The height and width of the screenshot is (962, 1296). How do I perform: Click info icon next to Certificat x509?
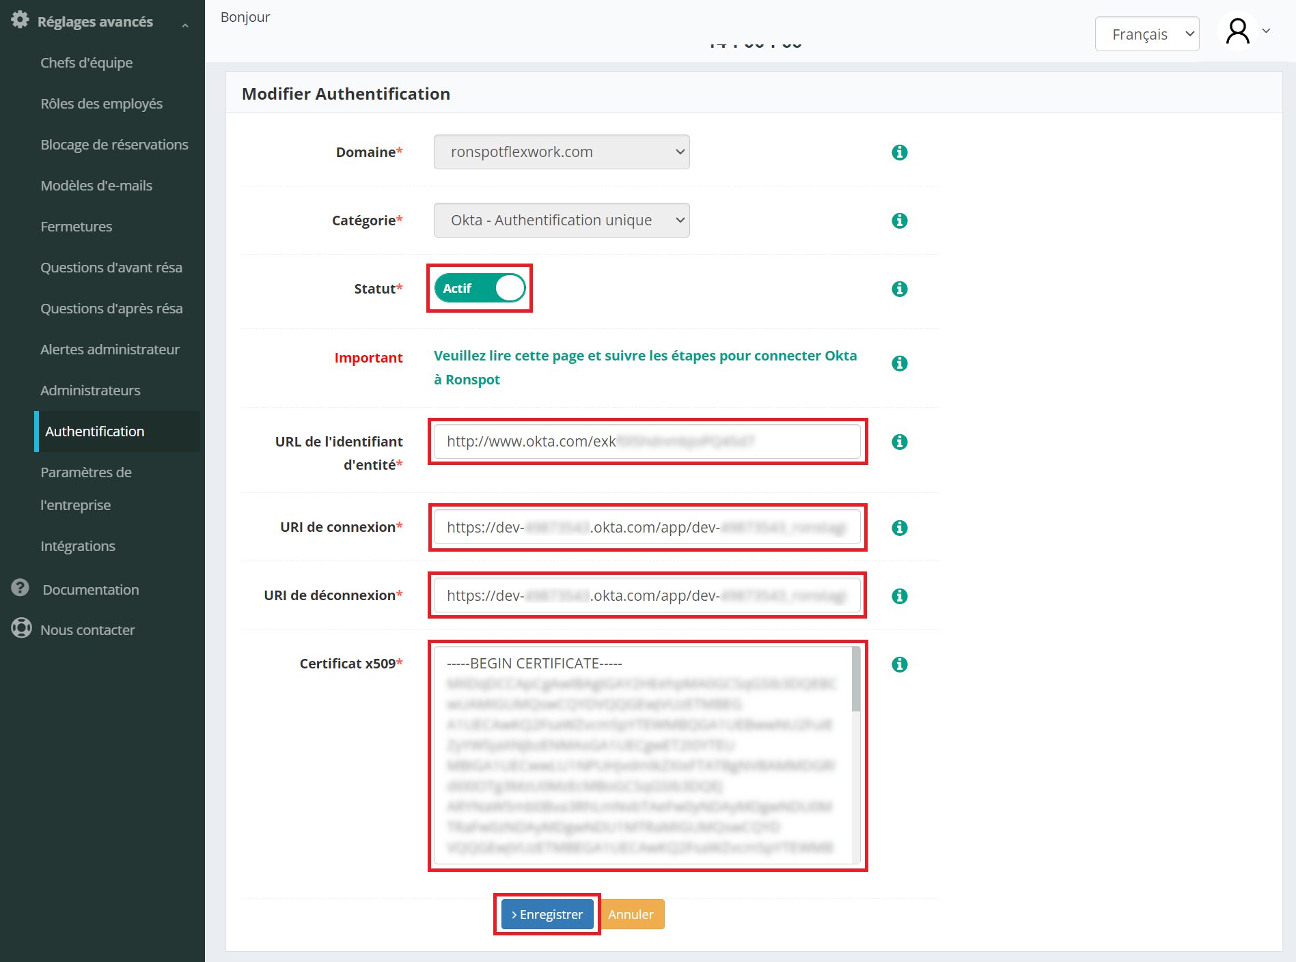point(899,664)
